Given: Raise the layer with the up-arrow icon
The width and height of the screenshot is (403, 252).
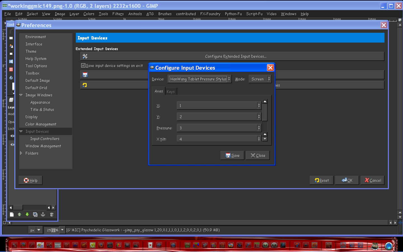Looking at the screenshot, I should pyautogui.click(x=19, y=214).
